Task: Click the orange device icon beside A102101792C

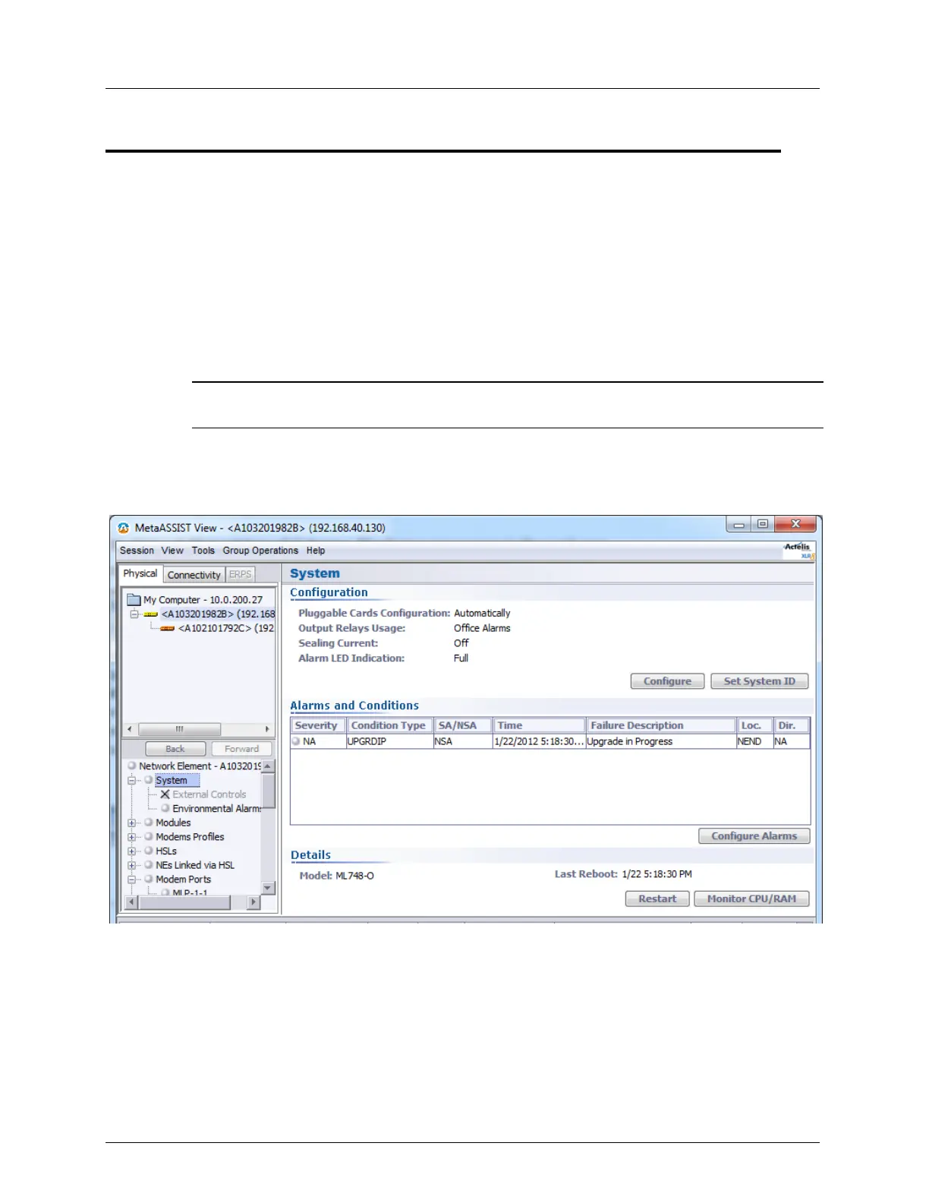Action: coord(168,629)
